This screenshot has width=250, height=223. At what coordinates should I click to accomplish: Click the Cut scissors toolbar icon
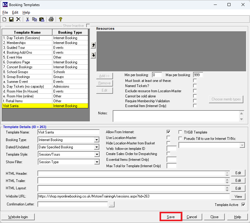27,19
